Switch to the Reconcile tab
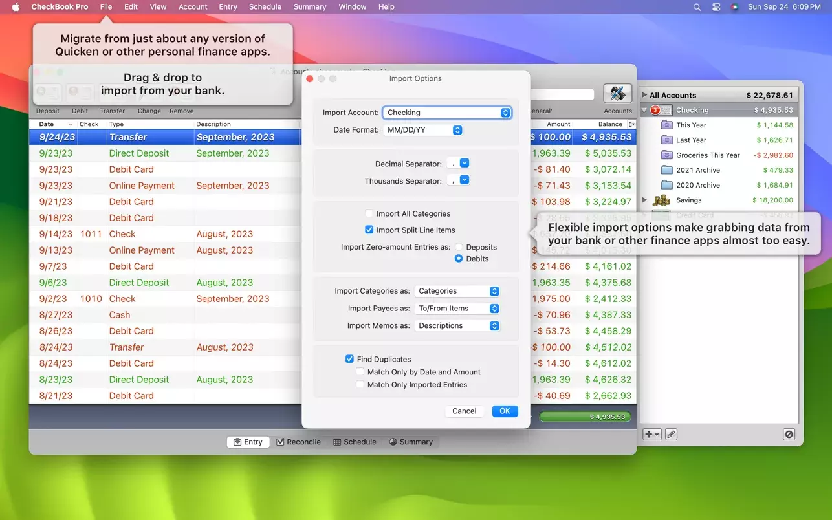 pos(298,442)
